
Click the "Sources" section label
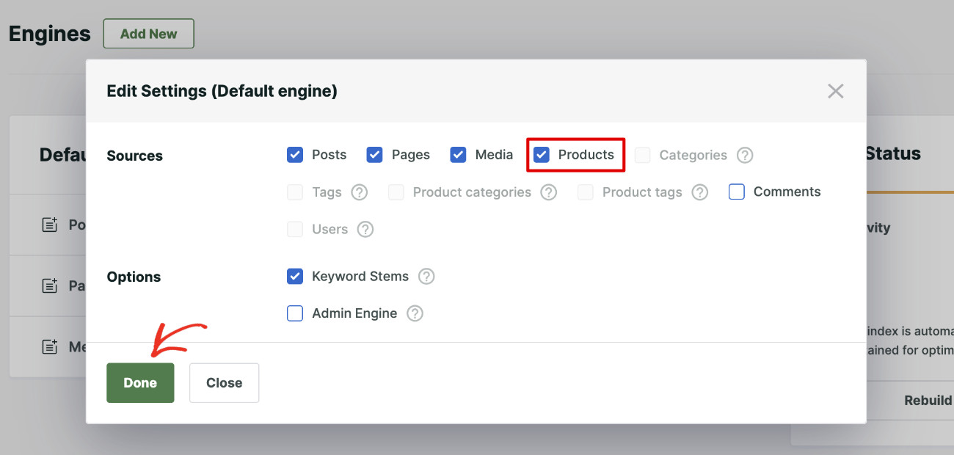(135, 156)
